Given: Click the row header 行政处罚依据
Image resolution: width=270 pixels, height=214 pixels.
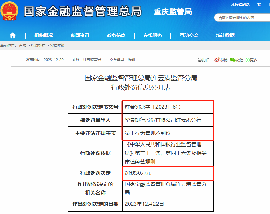Looking at the screenshot, I should click(x=95, y=153).
